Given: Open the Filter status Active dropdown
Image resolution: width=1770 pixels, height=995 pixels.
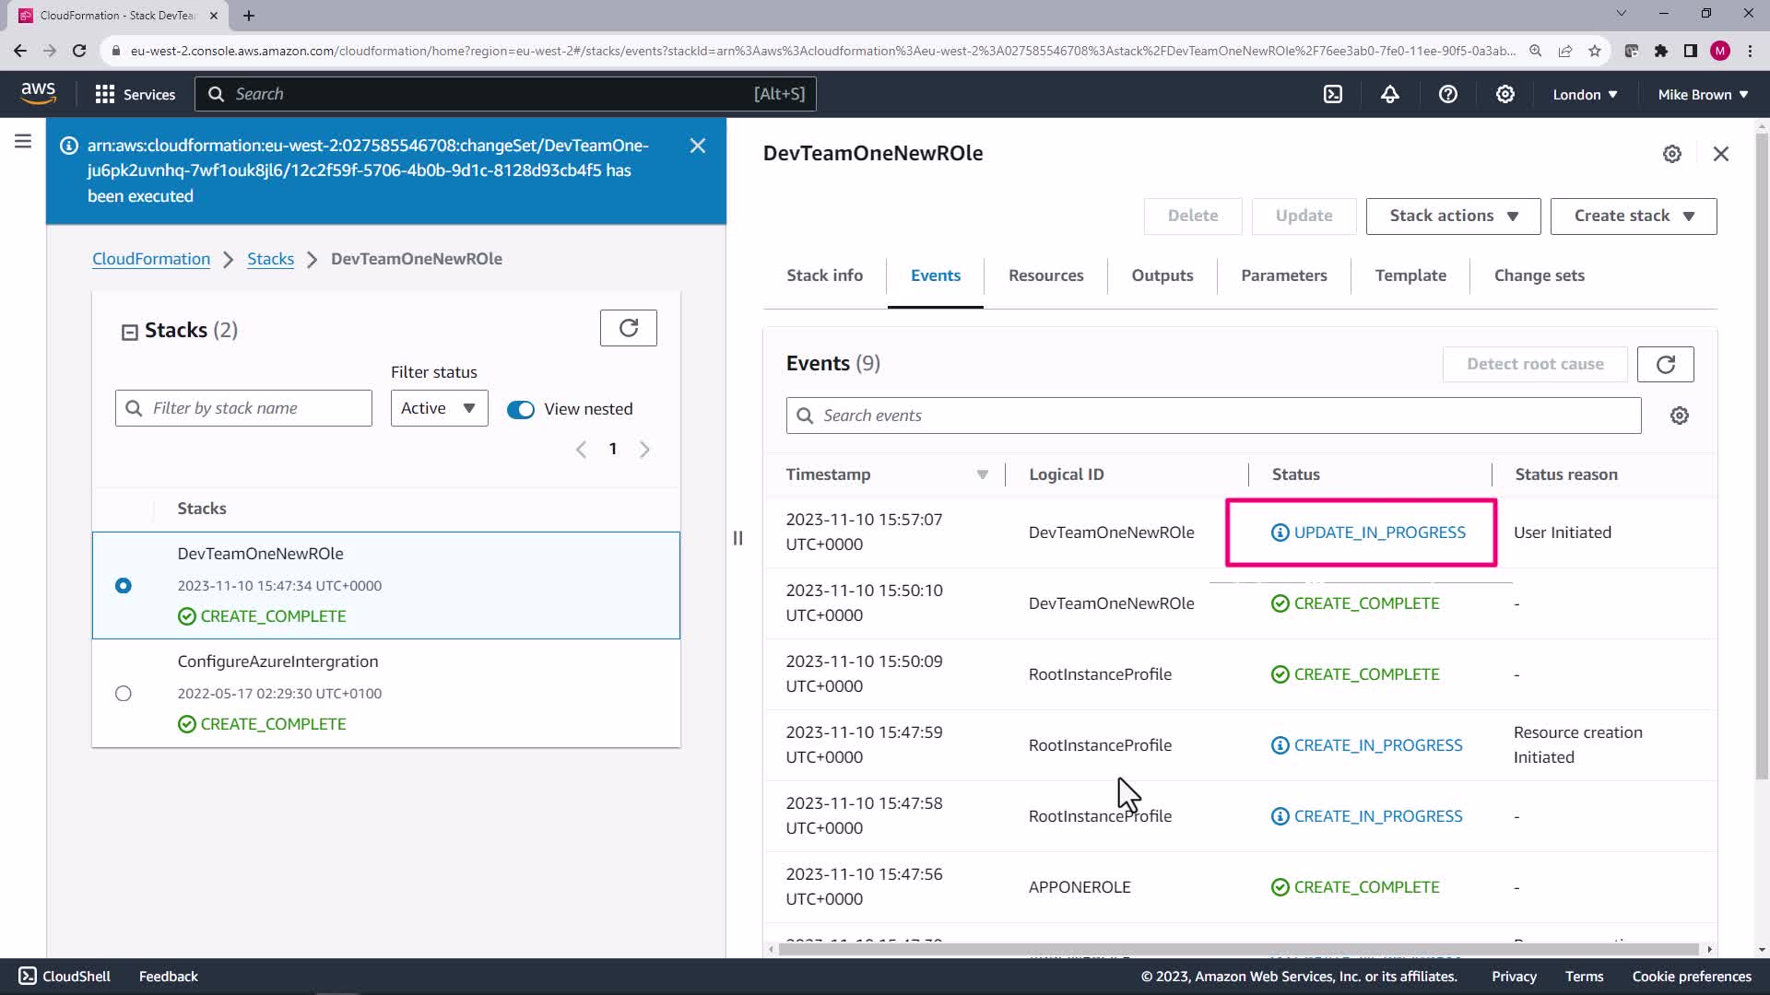Looking at the screenshot, I should 439,408.
